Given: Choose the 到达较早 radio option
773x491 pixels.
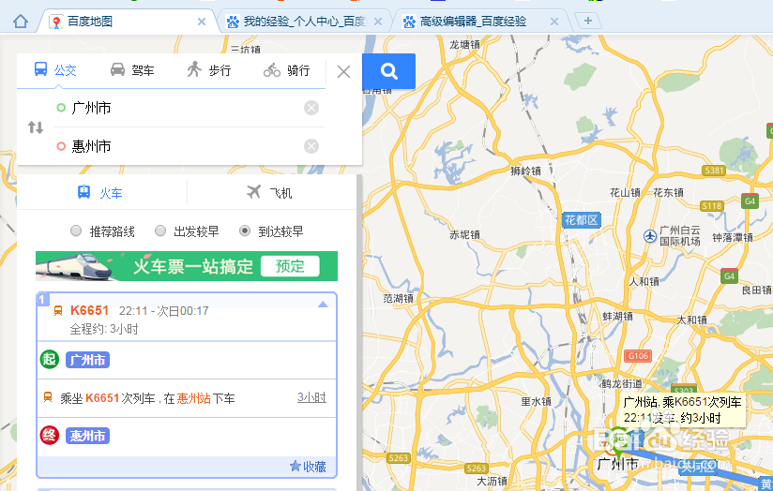Looking at the screenshot, I should (245, 231).
